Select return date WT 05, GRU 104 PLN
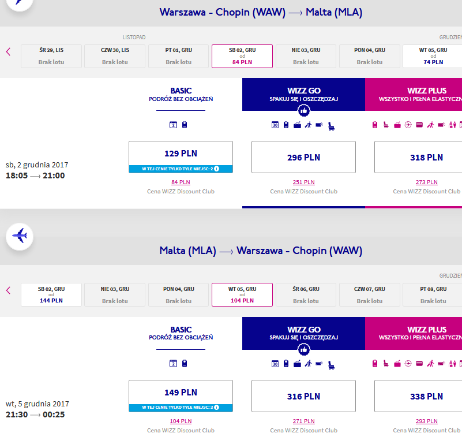 tap(242, 294)
